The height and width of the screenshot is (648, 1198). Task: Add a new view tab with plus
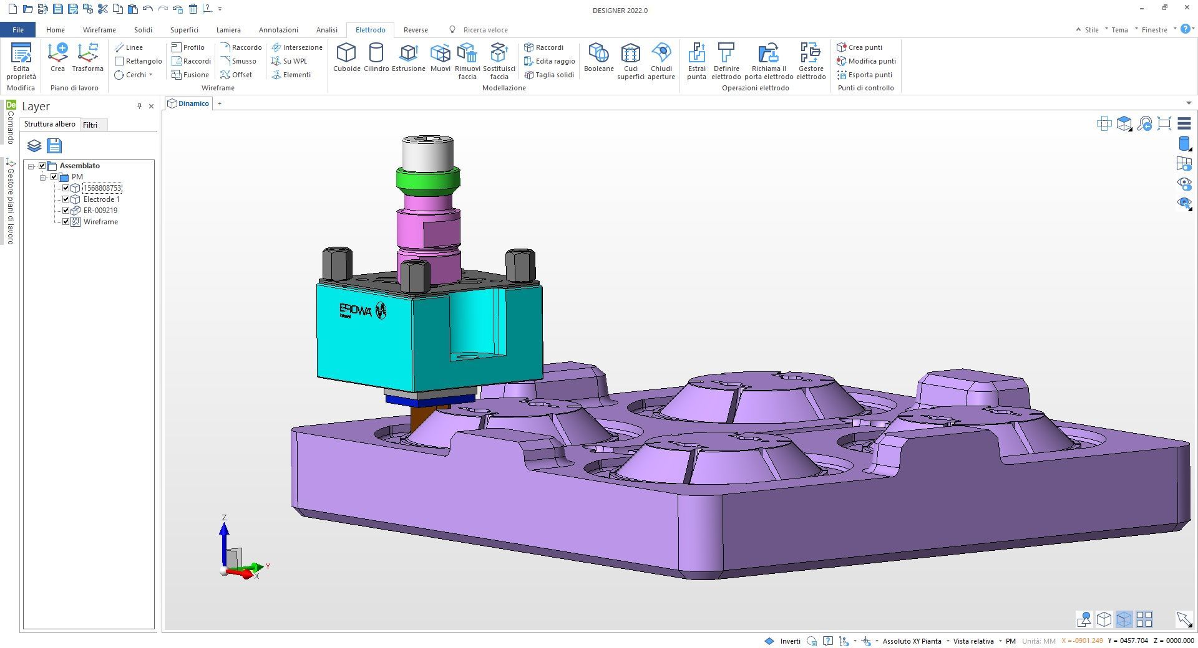tap(220, 103)
